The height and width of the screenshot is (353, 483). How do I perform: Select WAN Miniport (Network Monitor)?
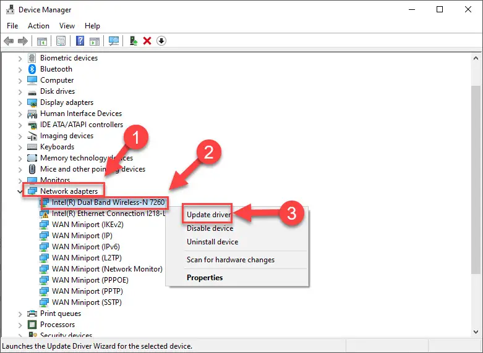(x=107, y=268)
